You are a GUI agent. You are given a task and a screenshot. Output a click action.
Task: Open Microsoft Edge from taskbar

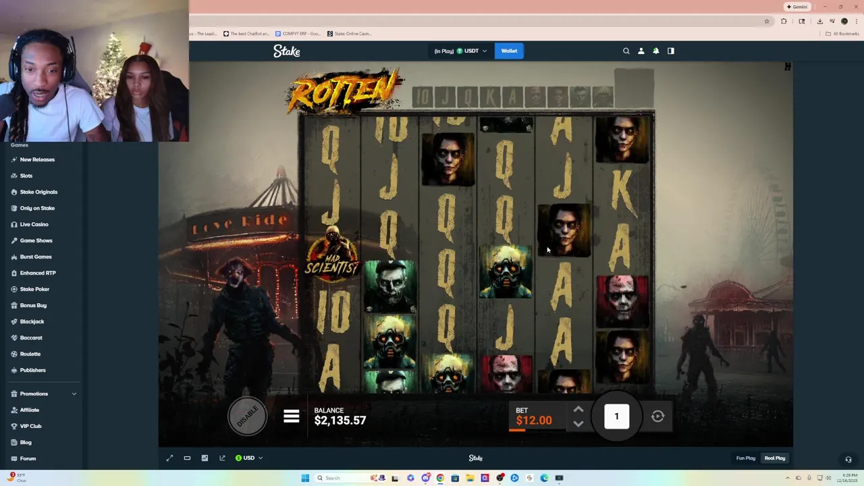(x=544, y=478)
